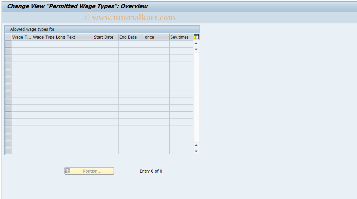This screenshot has height=199, width=357.
Task: Select the End Date column header
Action: 131,37
